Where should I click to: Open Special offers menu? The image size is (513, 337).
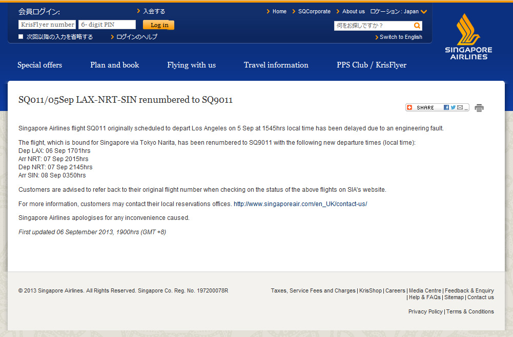point(39,65)
